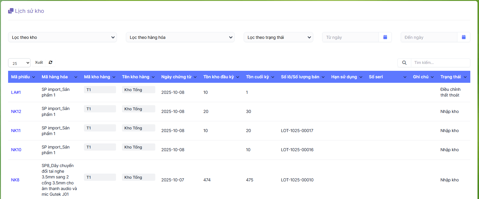
Task: Click the Mã phiếu column sort chevron
Action: tap(34, 77)
